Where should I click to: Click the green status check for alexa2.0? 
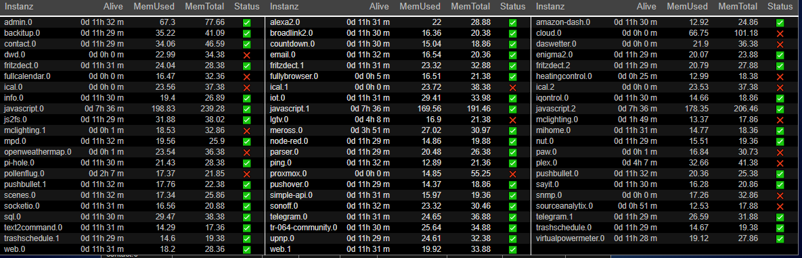tap(513, 22)
